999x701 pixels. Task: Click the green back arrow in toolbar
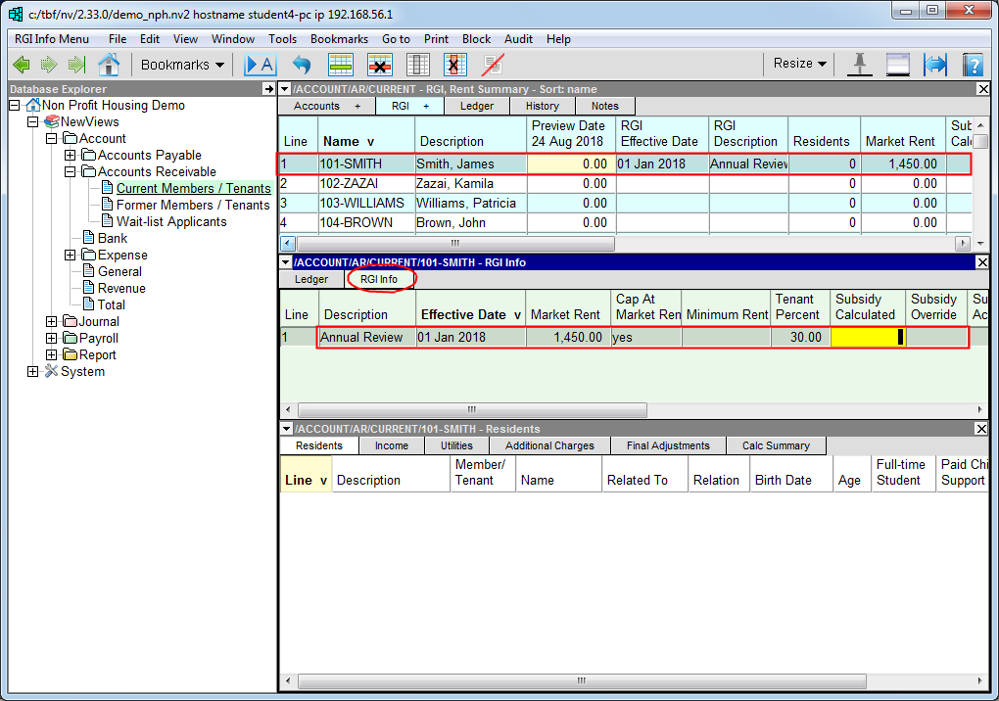pos(22,65)
